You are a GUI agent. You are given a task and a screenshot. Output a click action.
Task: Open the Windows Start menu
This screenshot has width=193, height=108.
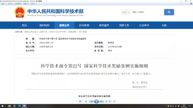tap(2, 106)
